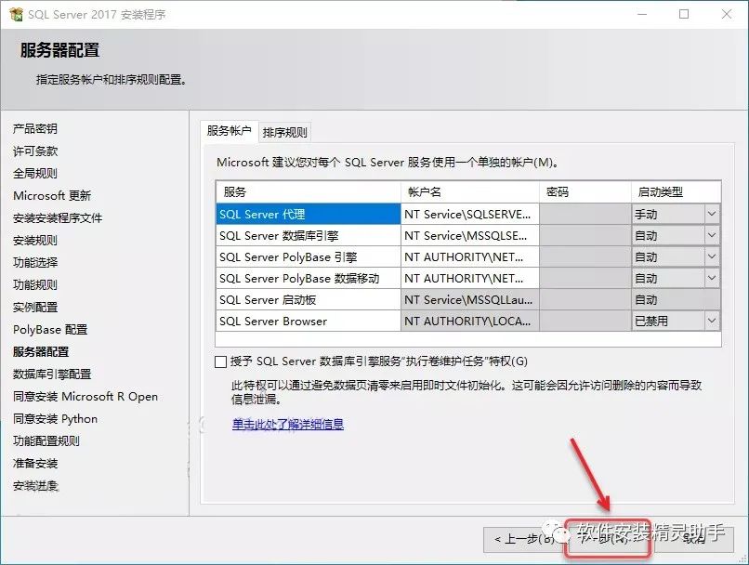Viewport: 749px width, 565px height.
Task: Click 功能规则 step in sidebar
Action: pyautogui.click(x=35, y=284)
